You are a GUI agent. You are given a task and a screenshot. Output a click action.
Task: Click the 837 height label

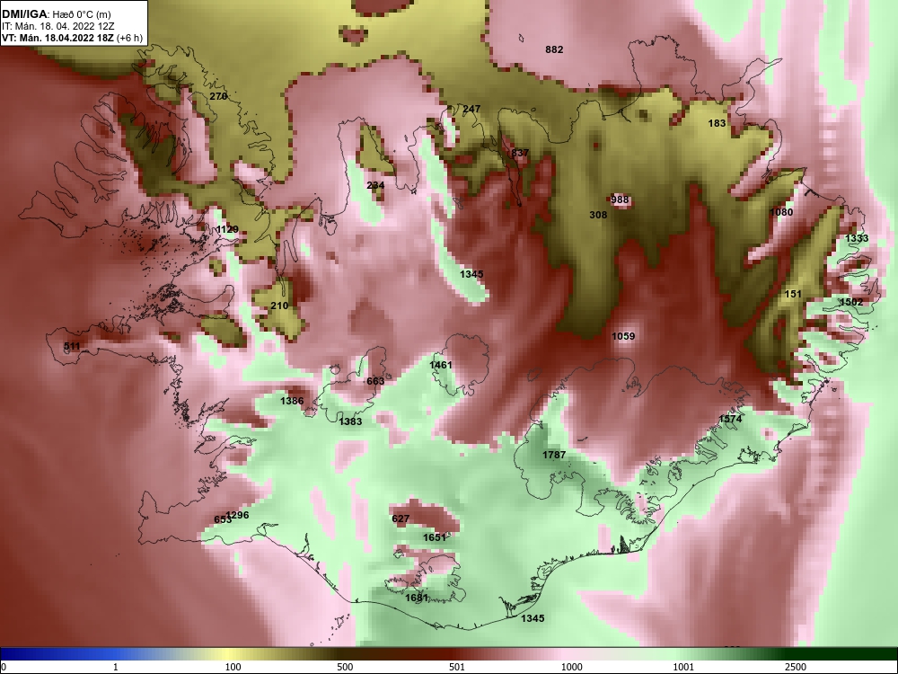point(520,153)
